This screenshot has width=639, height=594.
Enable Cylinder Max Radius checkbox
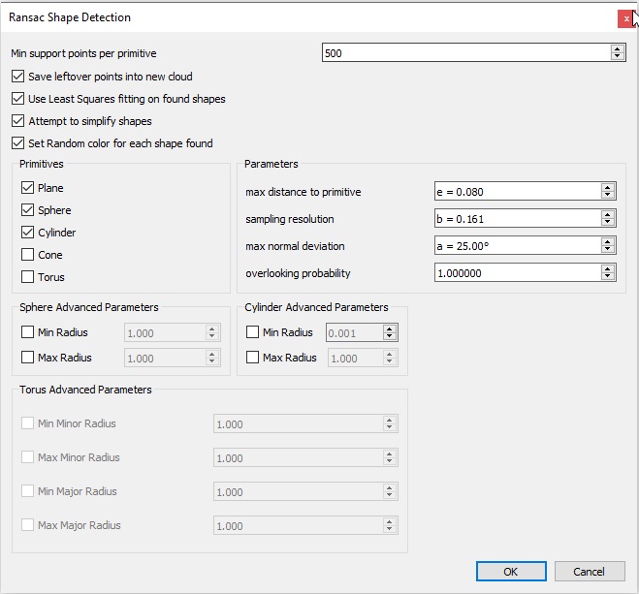click(x=253, y=358)
